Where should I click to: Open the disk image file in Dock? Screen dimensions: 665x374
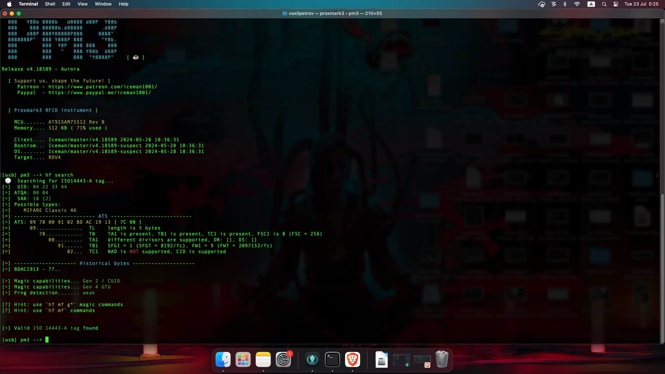click(x=382, y=360)
